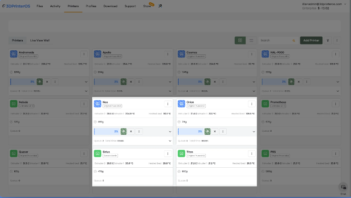Open Orion job options menu
The height and width of the screenshot is (198, 351).
tap(223, 131)
